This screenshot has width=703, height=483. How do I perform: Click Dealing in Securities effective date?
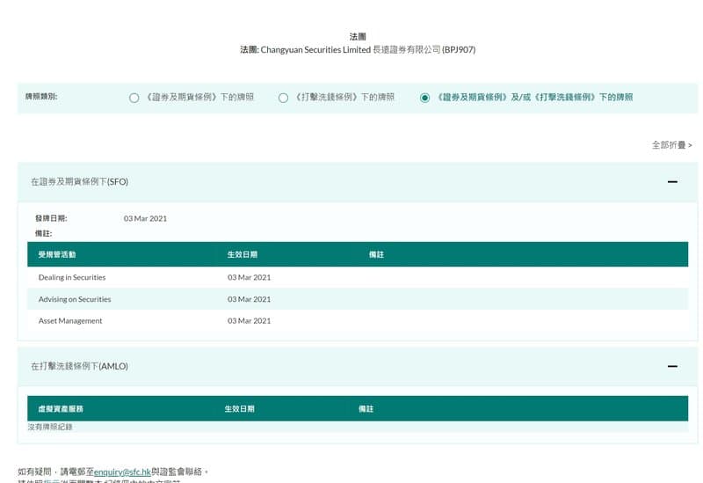pos(250,277)
